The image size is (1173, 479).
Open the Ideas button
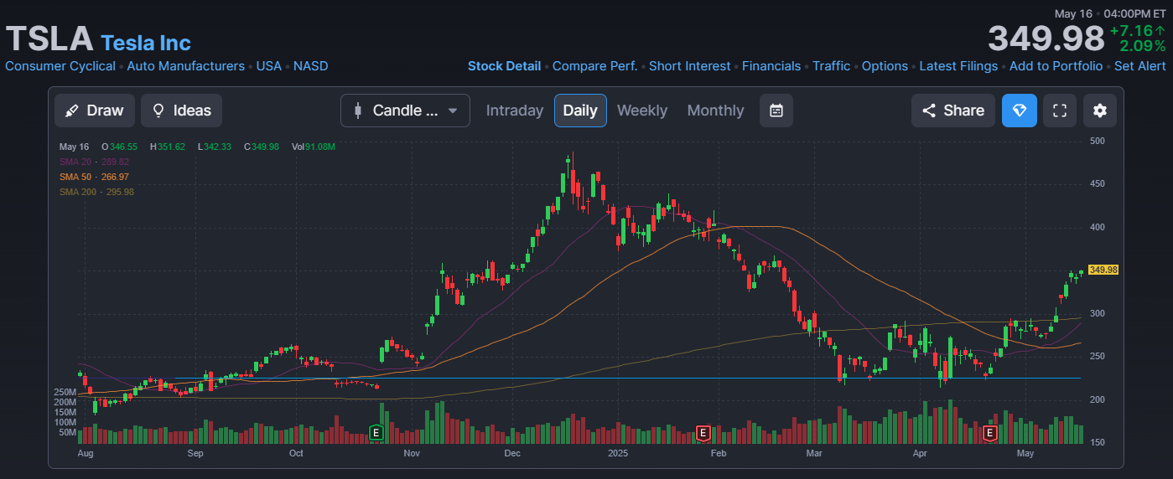tap(182, 111)
